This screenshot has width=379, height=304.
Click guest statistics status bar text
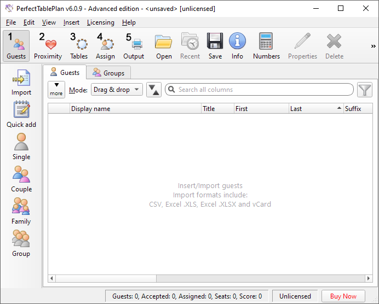187,296
